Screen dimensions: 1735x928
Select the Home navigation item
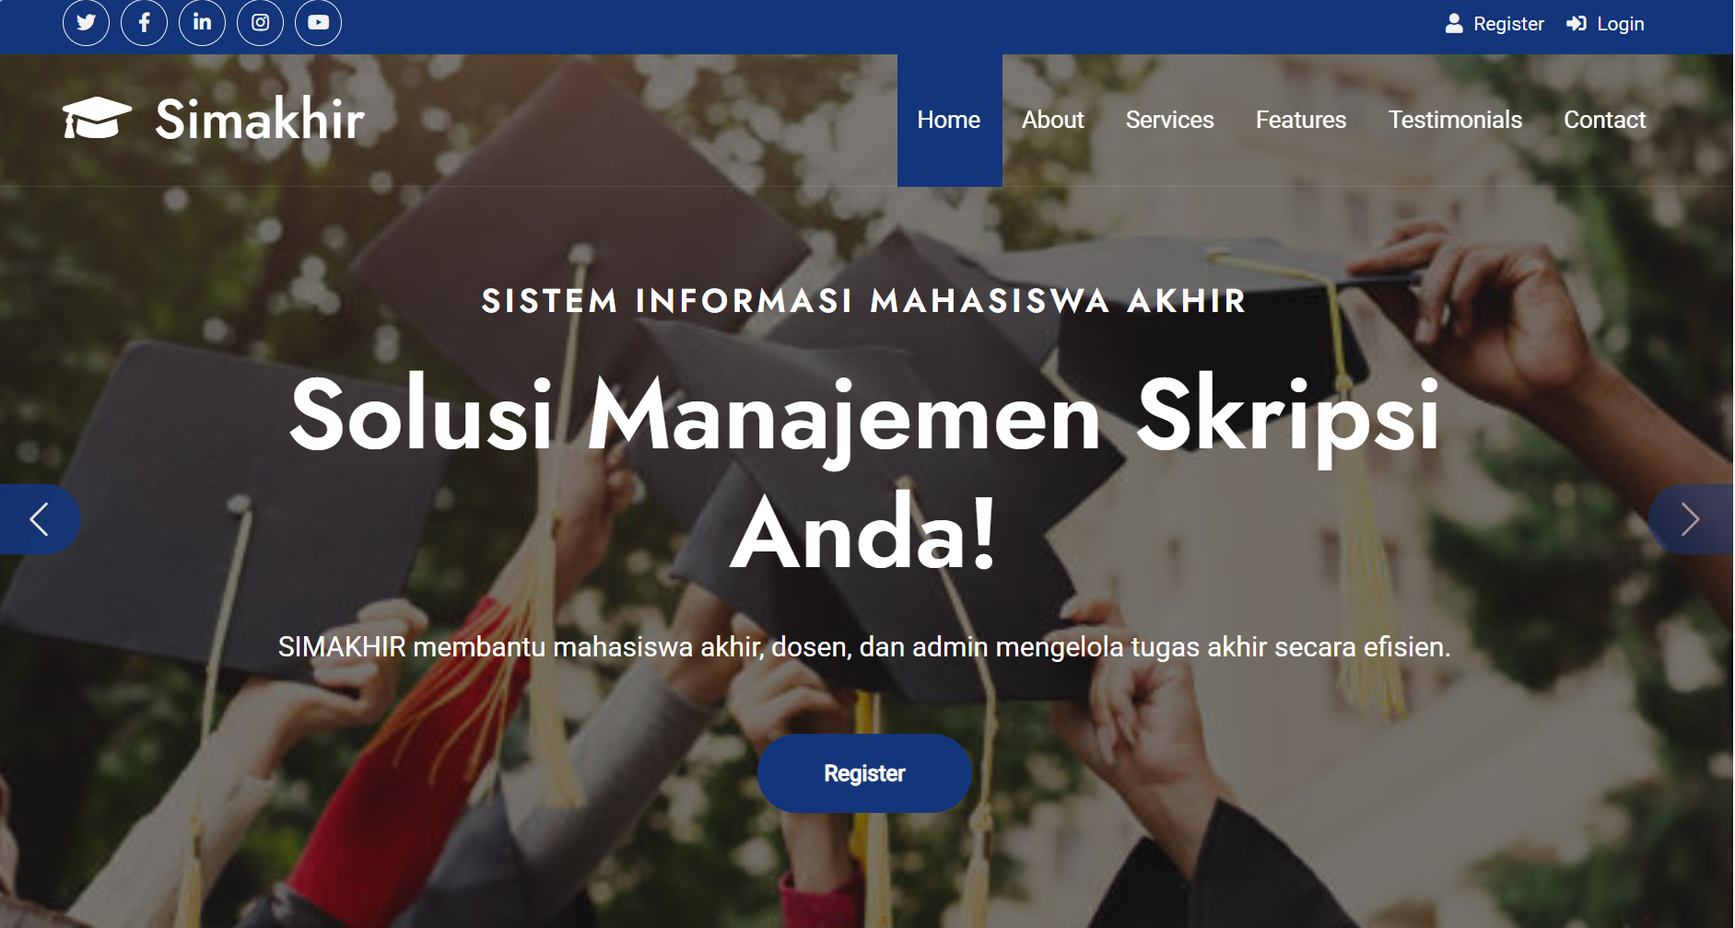pos(949,121)
